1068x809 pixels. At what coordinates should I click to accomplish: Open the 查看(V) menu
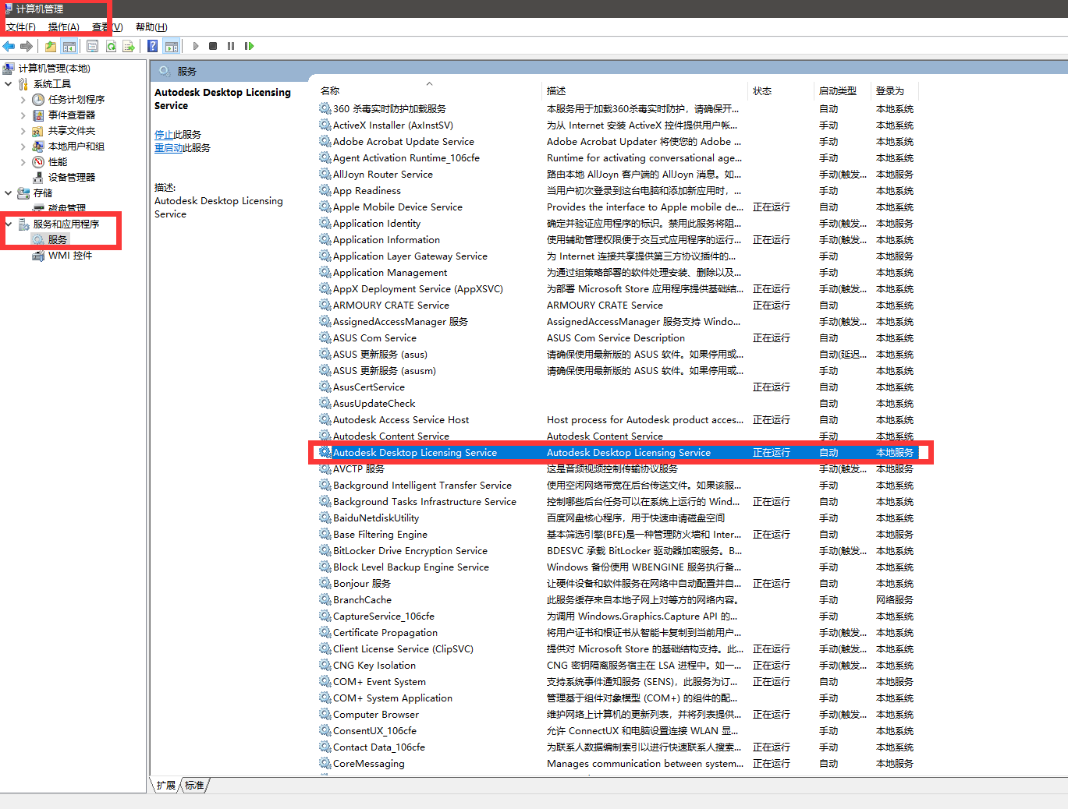pyautogui.click(x=108, y=27)
